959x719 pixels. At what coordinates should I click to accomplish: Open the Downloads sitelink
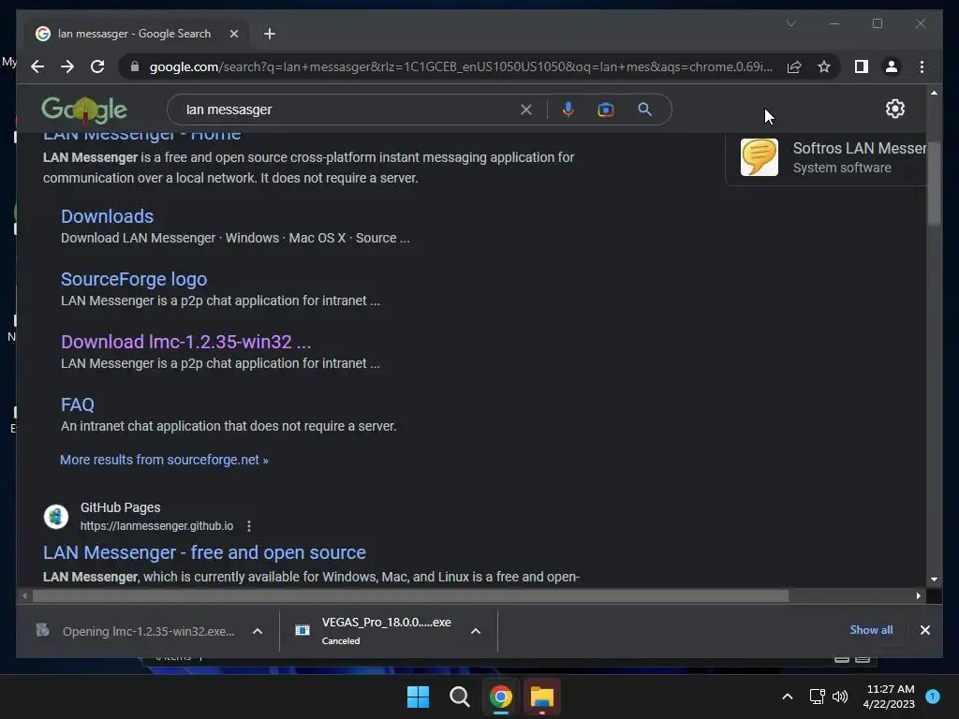(x=107, y=216)
